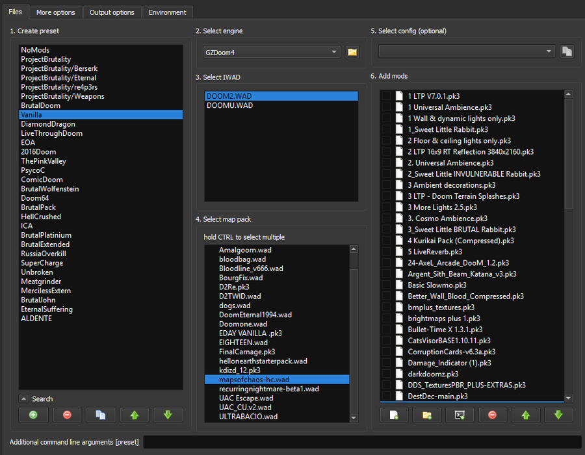Select DOOMU.WAD as IWAD

click(x=281, y=105)
